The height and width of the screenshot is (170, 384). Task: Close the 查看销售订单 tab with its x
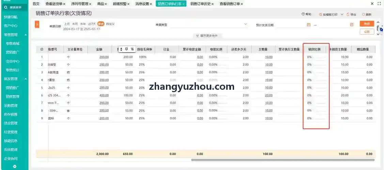(242, 4)
